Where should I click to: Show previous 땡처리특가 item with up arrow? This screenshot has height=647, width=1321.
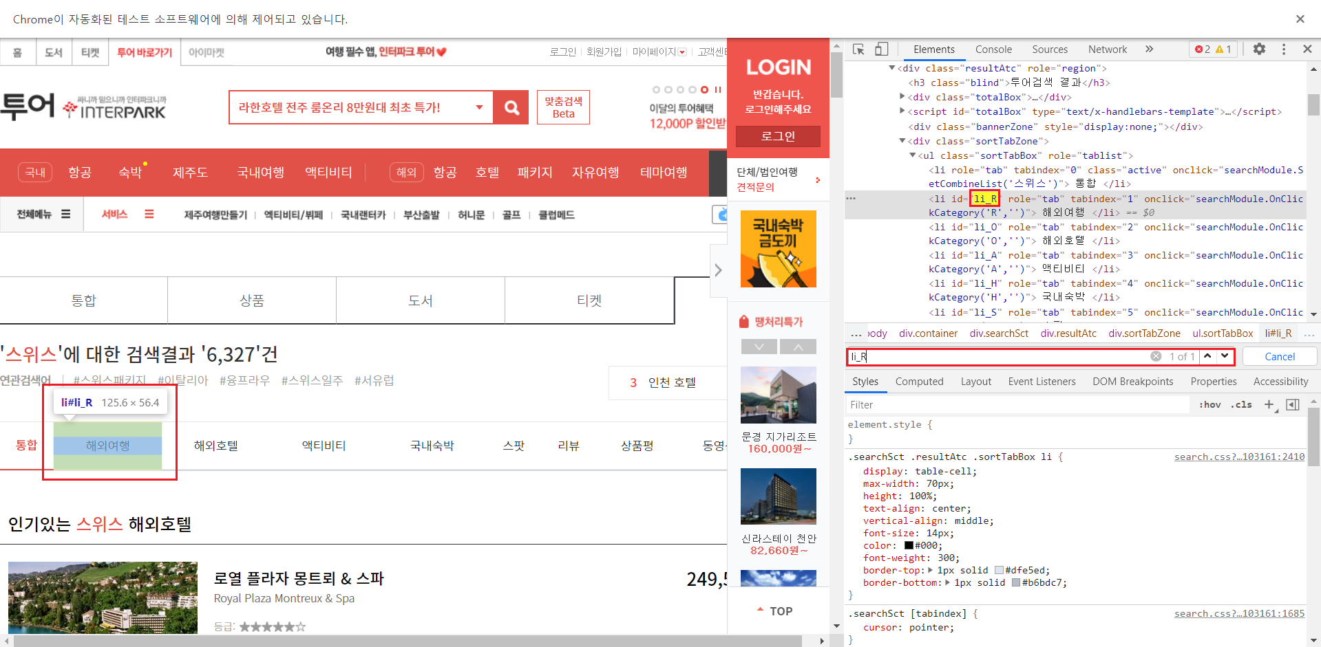[x=799, y=347]
